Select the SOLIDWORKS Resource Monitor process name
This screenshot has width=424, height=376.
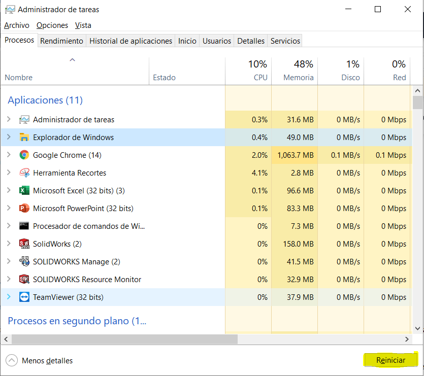point(87,280)
